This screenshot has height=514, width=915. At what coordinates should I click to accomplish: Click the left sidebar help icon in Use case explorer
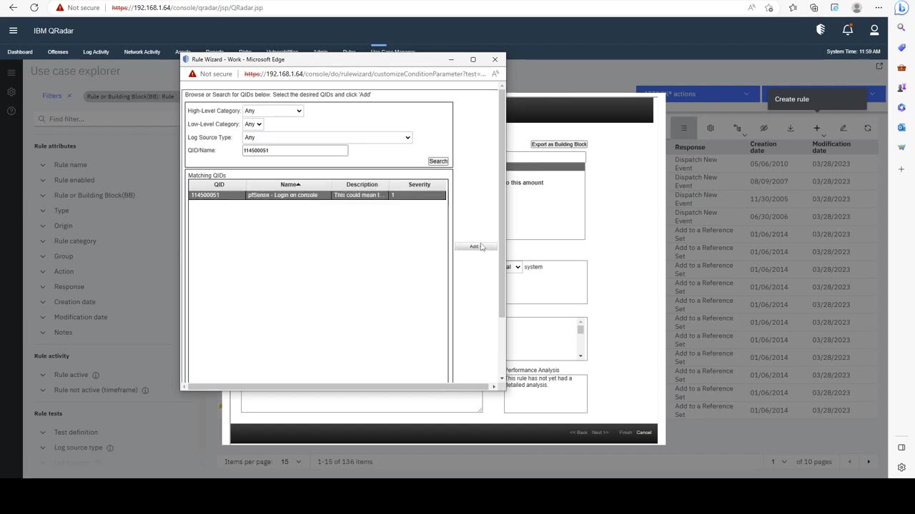click(11, 111)
